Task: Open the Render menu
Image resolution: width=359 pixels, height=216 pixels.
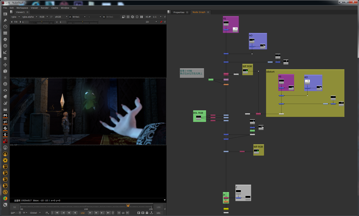Action: click(x=45, y=8)
